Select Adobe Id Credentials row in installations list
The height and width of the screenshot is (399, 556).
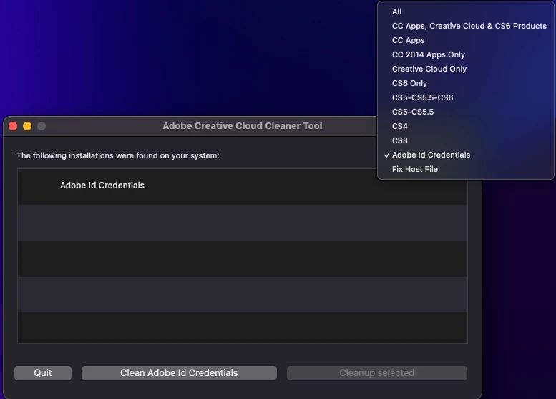243,187
